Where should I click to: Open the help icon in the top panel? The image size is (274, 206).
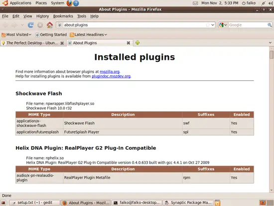[x=76, y=3]
